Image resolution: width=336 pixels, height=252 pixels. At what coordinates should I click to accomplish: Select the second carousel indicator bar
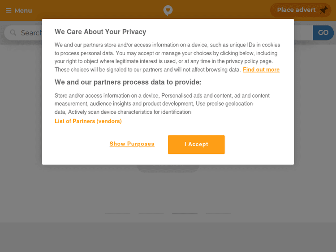point(151,214)
